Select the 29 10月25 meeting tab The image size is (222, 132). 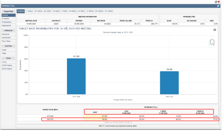[x=99, y=11]
